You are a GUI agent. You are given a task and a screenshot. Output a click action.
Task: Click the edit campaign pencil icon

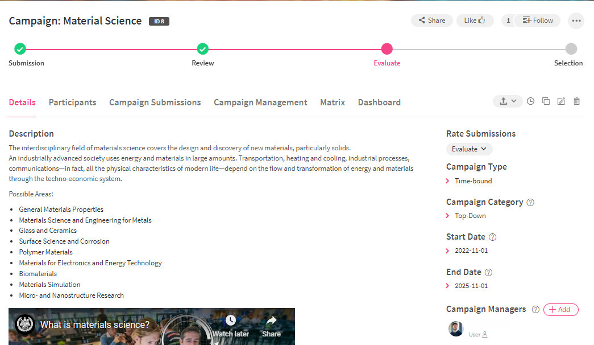coord(561,101)
